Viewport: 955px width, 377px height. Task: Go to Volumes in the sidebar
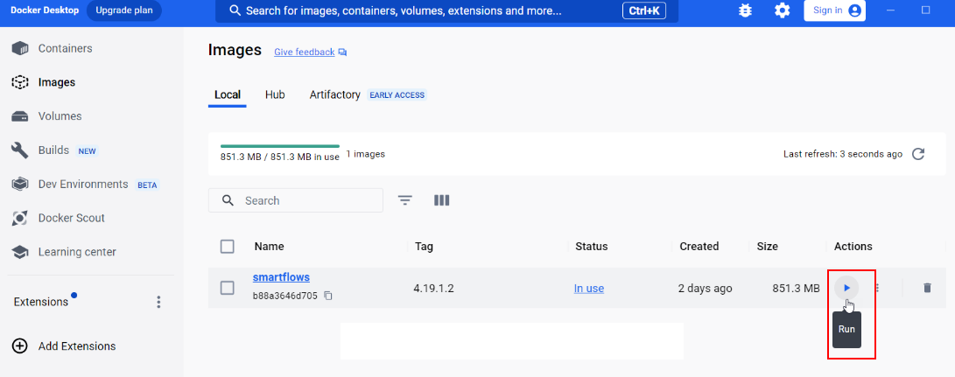[60, 115]
